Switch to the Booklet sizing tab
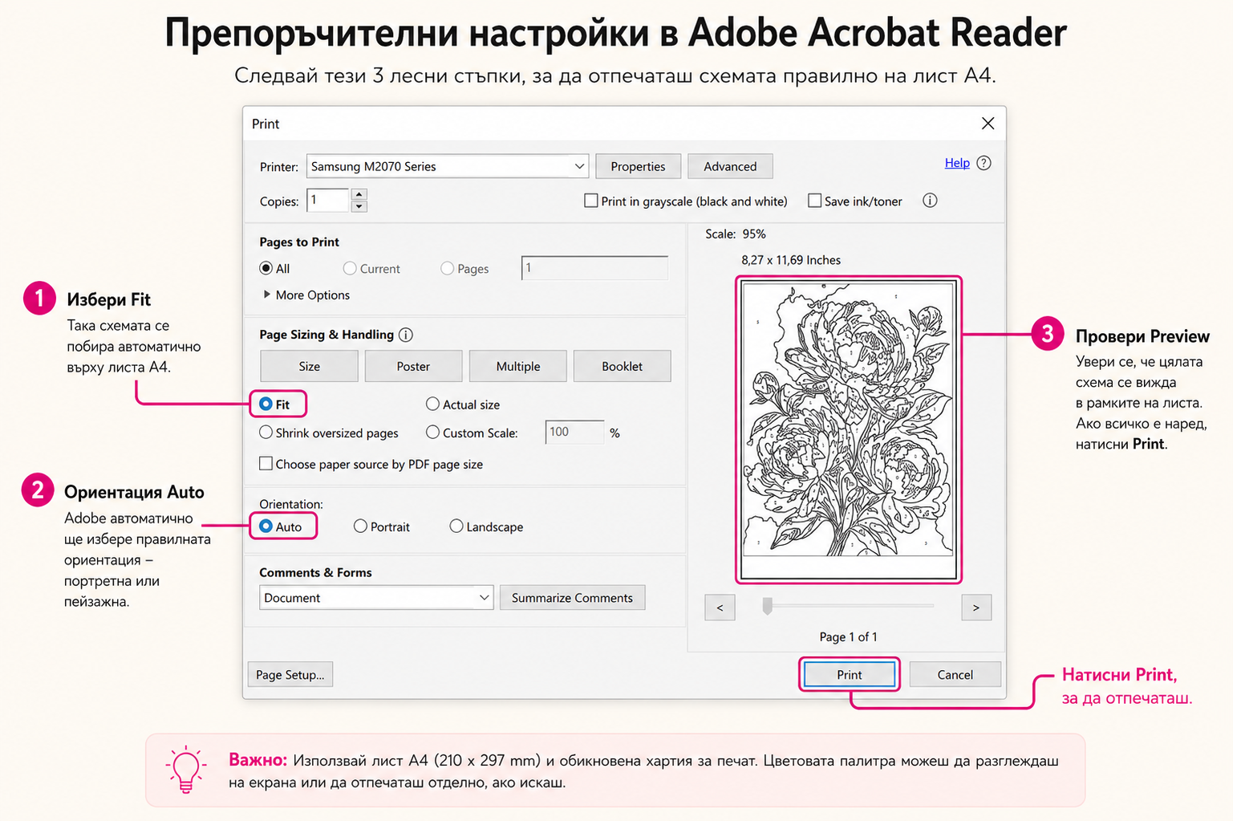This screenshot has height=821, width=1233. (x=623, y=366)
